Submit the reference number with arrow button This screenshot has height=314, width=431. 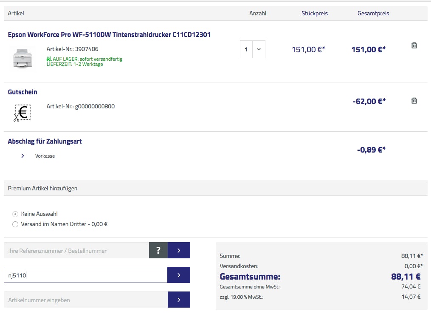pos(179,251)
